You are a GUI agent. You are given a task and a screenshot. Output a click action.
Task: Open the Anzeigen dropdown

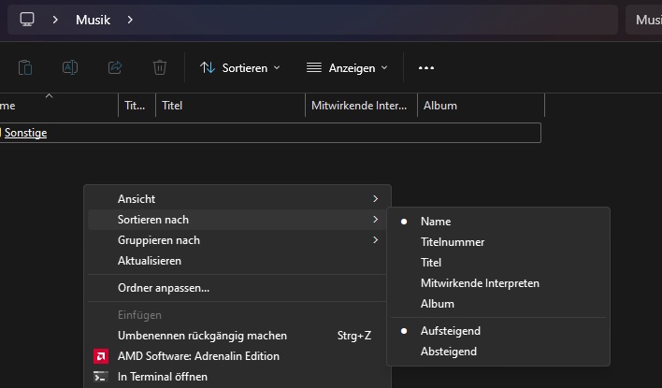tap(347, 67)
